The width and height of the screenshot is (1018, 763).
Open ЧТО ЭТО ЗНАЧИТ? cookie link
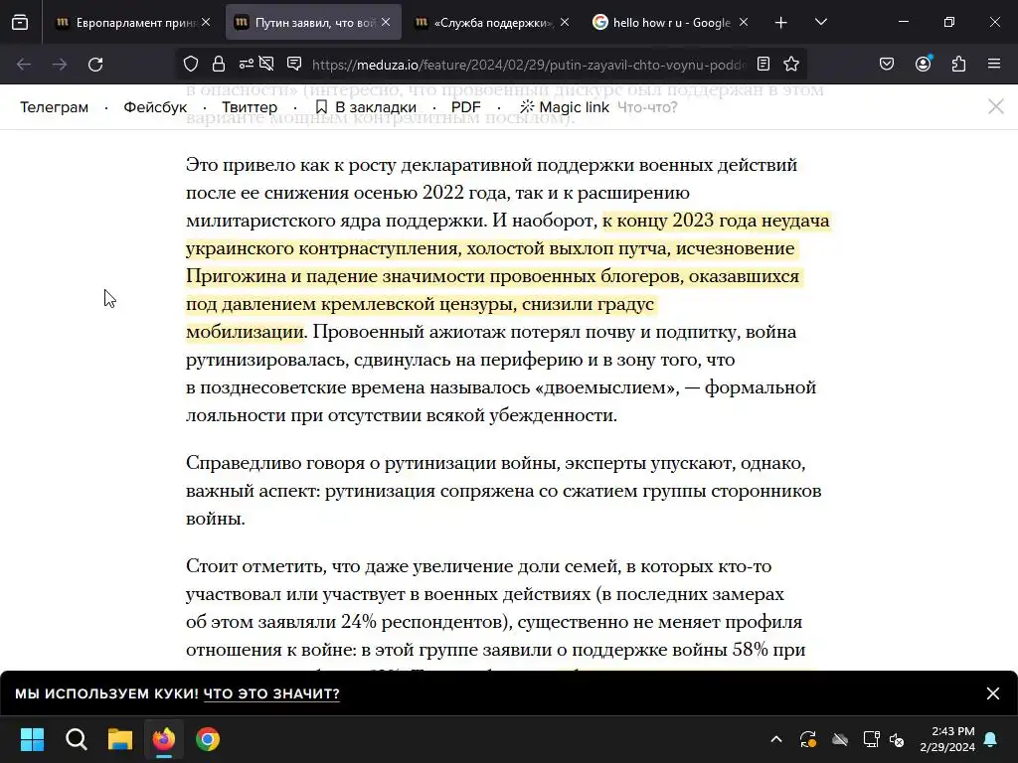271,693
